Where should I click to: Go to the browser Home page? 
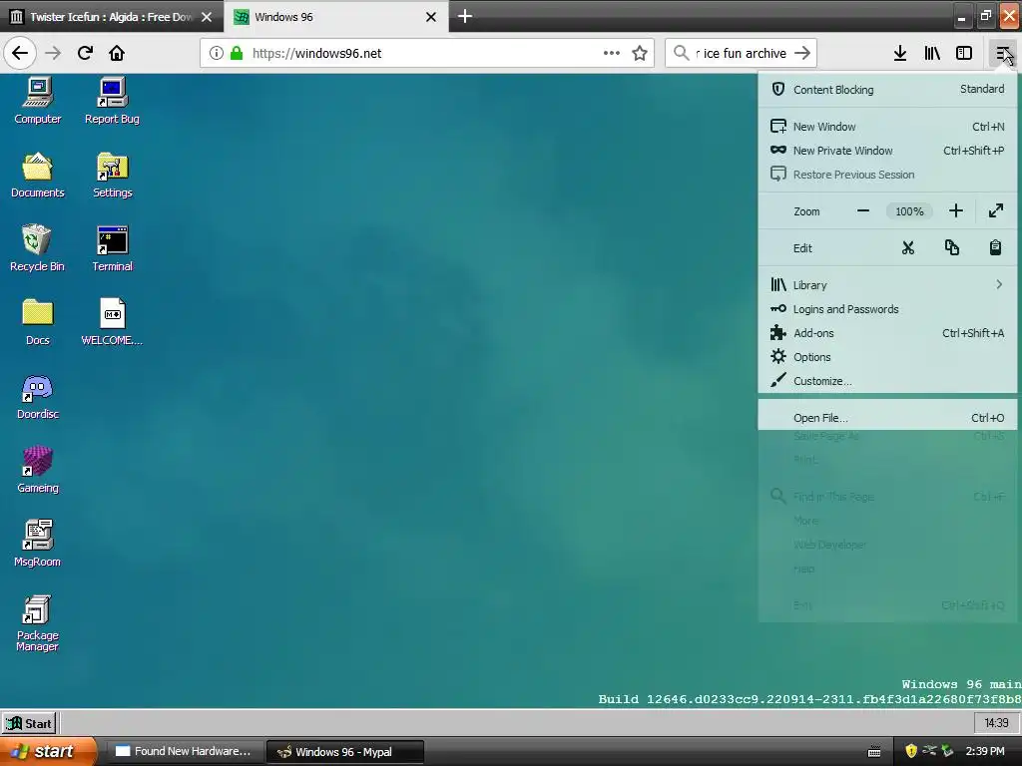click(x=117, y=53)
